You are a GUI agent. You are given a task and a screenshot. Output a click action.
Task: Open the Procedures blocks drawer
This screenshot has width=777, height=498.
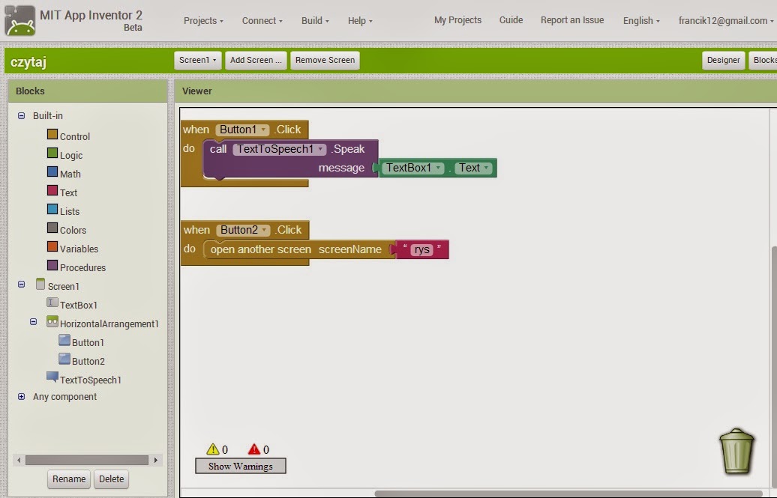click(82, 267)
